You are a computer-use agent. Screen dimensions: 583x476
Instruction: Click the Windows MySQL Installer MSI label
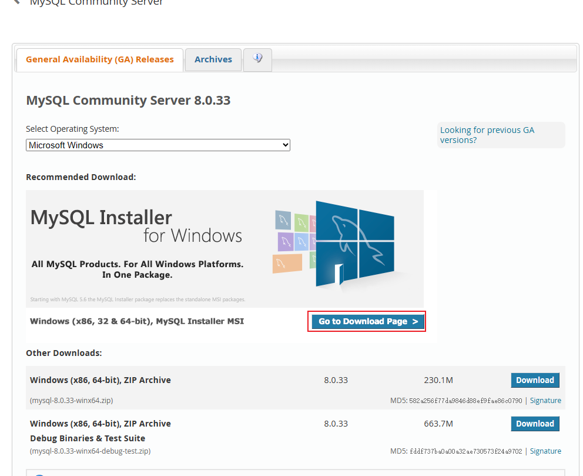pyautogui.click(x=137, y=321)
